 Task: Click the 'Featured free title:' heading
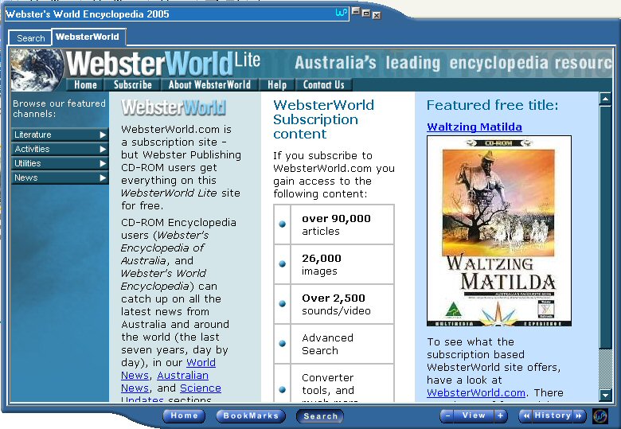[492, 105]
